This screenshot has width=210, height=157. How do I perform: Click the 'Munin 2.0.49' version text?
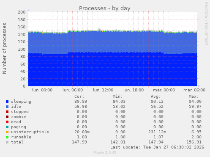tap(105, 152)
